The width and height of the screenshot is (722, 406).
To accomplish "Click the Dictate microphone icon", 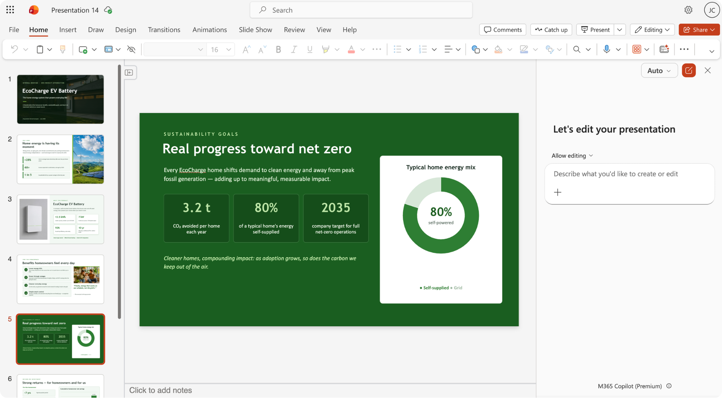I will [606, 49].
